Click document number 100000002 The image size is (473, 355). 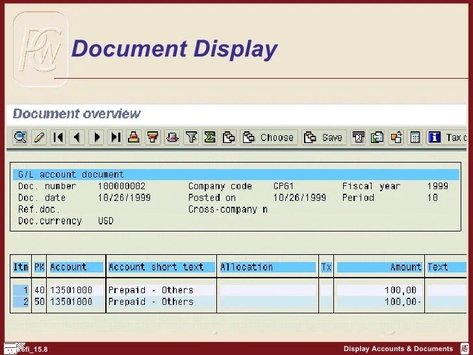coord(121,186)
